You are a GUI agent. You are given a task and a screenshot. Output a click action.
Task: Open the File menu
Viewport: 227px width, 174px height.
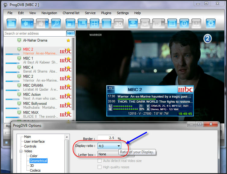tap(10, 13)
